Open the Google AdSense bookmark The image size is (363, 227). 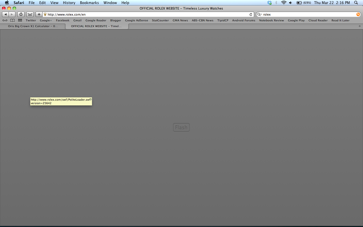tap(137, 20)
